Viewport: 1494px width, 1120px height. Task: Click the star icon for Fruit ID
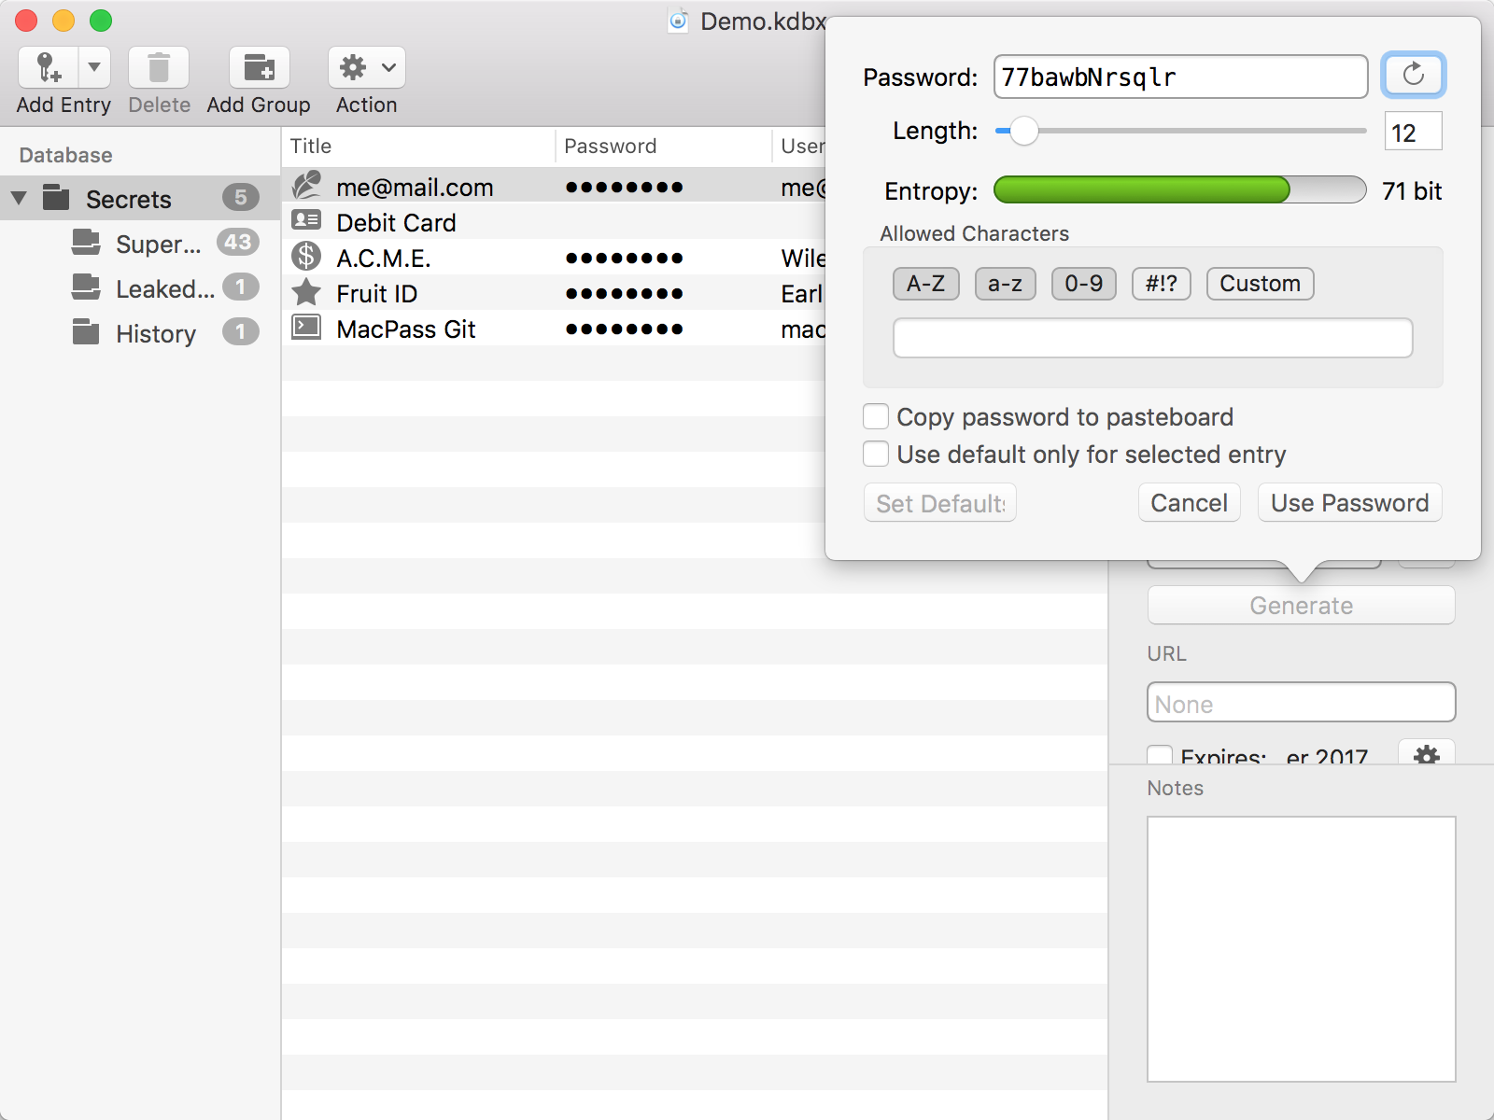[306, 293]
